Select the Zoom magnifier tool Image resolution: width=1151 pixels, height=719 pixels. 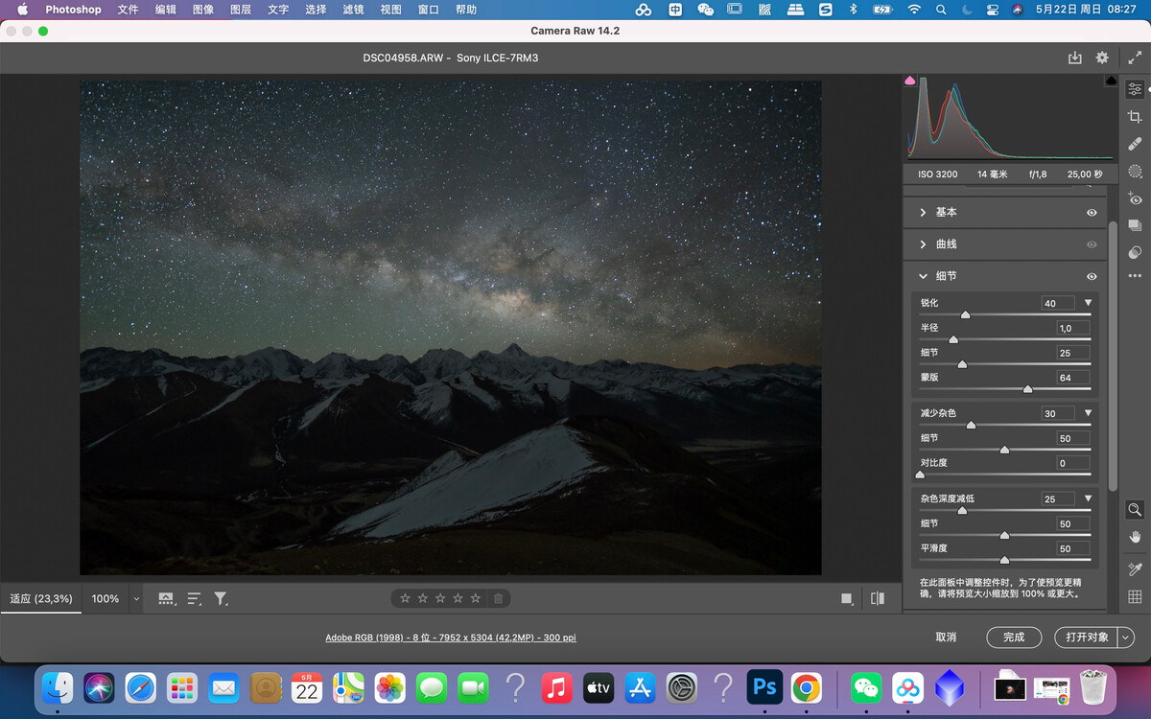coord(1135,510)
